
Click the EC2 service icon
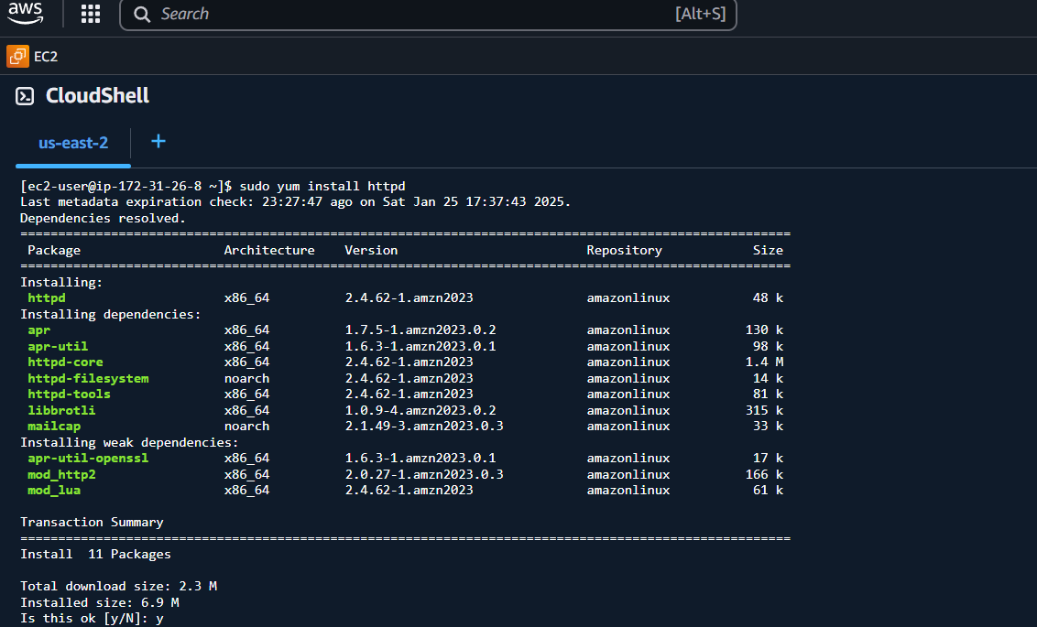pyautogui.click(x=17, y=56)
